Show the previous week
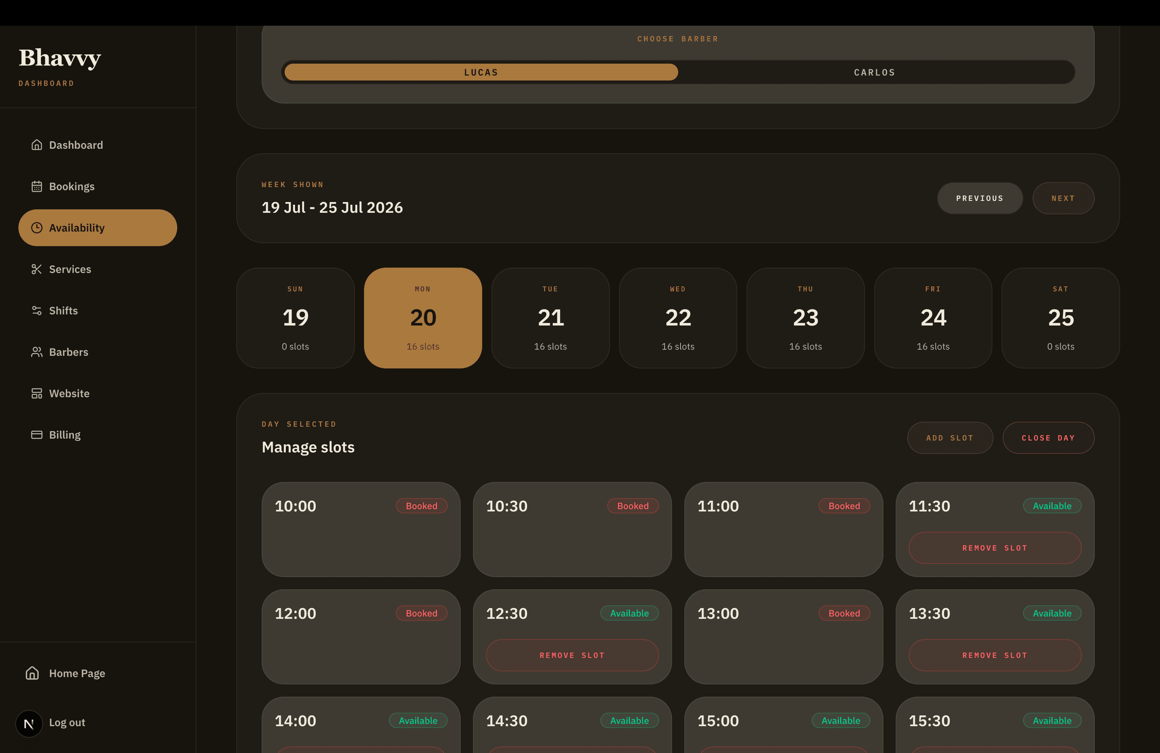Screen dimensions: 1160x753 point(980,198)
